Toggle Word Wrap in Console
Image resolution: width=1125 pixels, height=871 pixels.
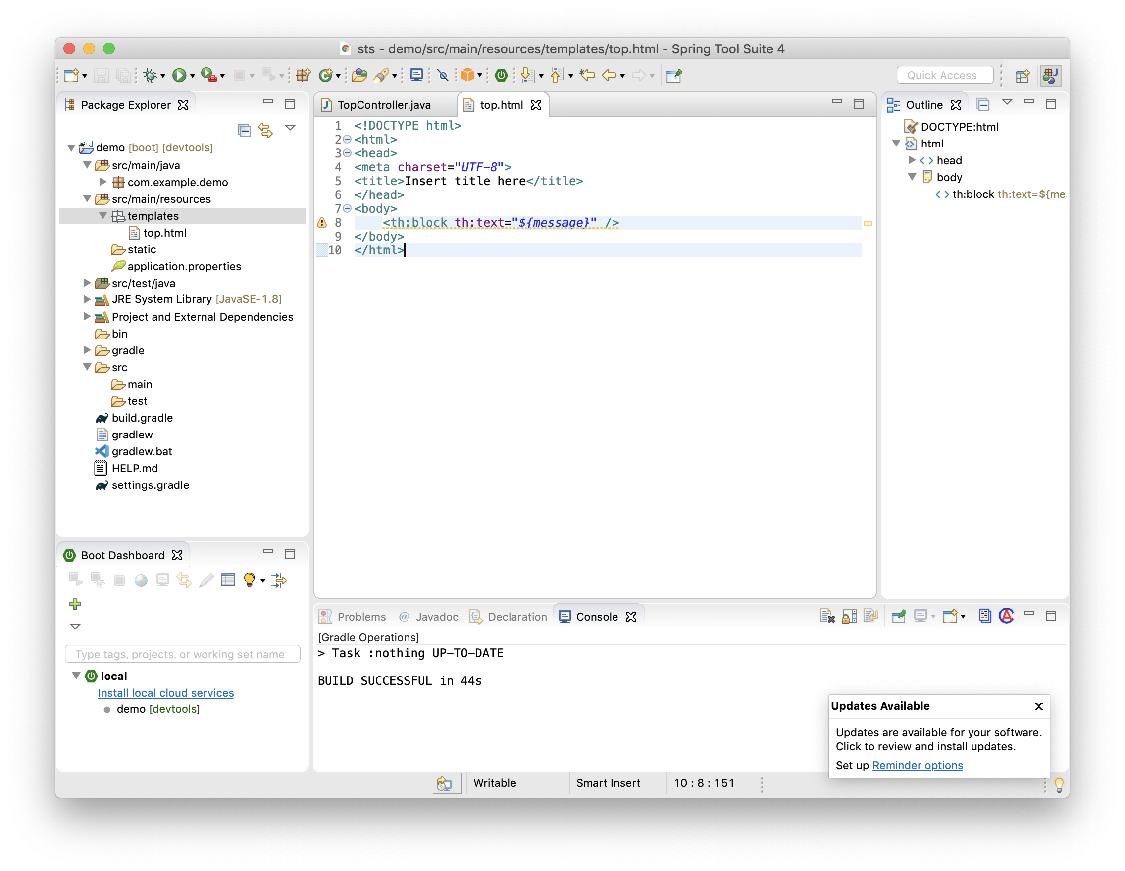870,616
